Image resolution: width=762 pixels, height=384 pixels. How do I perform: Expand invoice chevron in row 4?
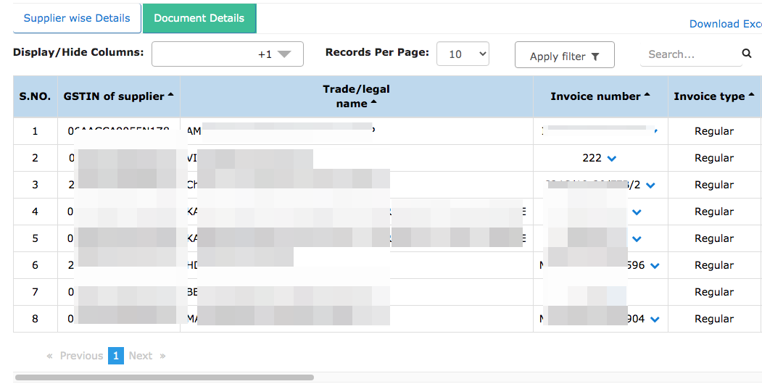[x=637, y=212]
